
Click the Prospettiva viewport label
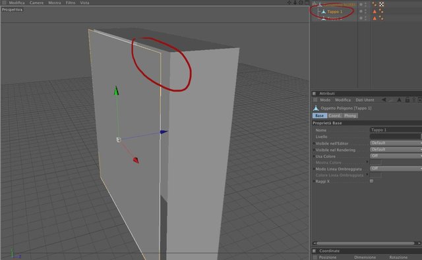[x=12, y=10]
